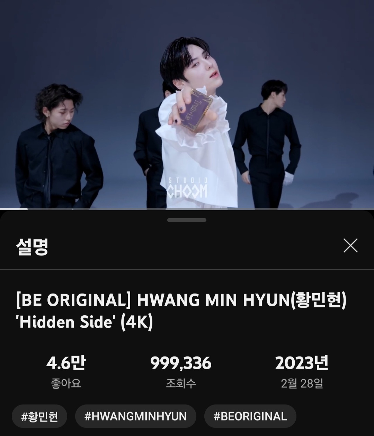Select the video title text 'Hidden Side' (4K)
Viewport: 374px width, 436px height.
[x=84, y=322]
